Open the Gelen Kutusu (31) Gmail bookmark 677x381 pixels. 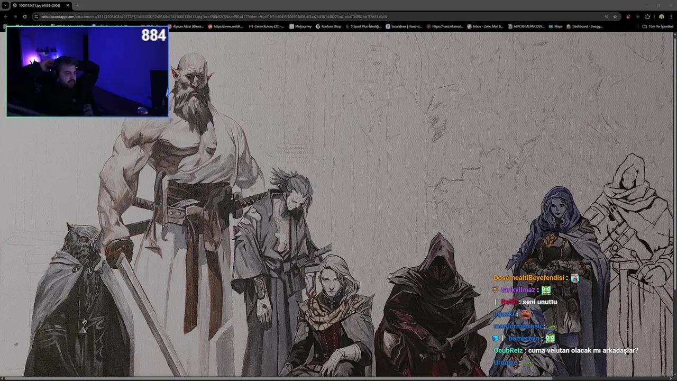(267, 26)
